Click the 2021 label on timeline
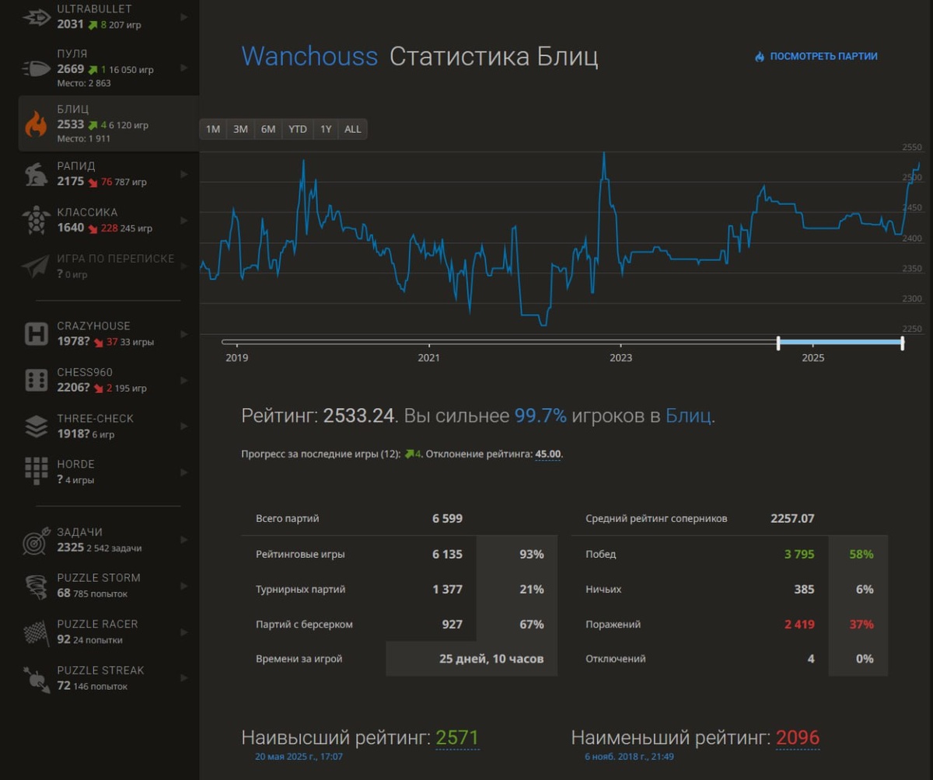Viewport: 933px width, 780px height. coord(428,358)
